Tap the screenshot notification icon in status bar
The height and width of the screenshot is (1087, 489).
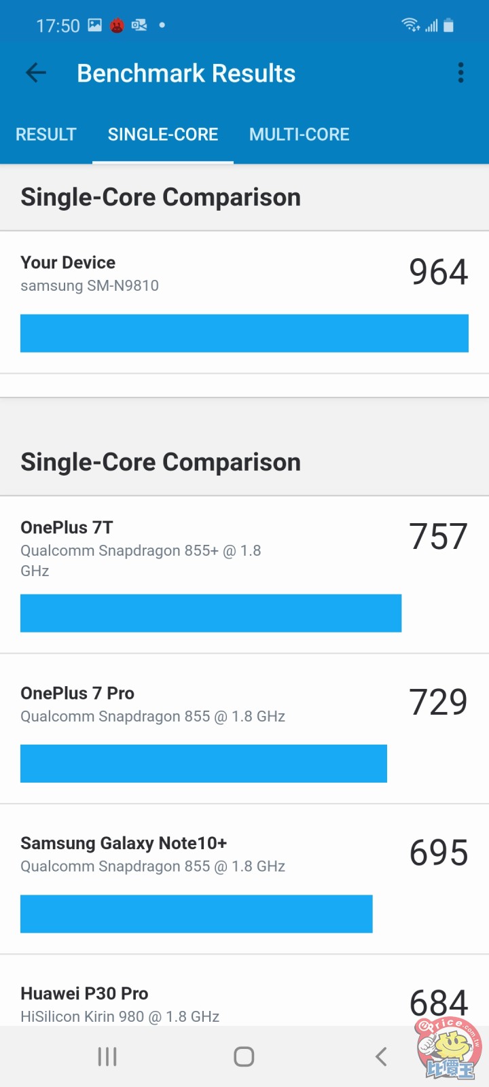click(x=94, y=24)
